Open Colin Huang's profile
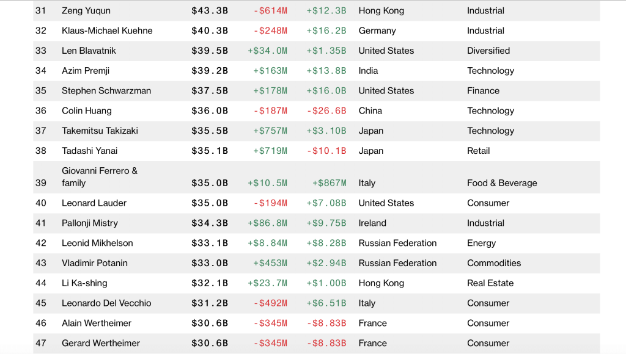This screenshot has width=626, height=354. tap(87, 111)
